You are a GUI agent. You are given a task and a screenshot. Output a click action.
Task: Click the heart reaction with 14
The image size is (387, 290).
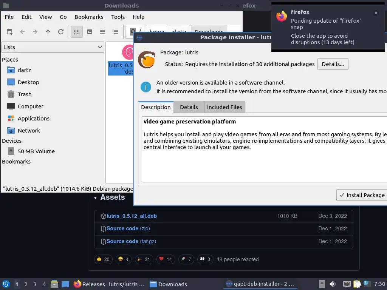[x=166, y=259]
